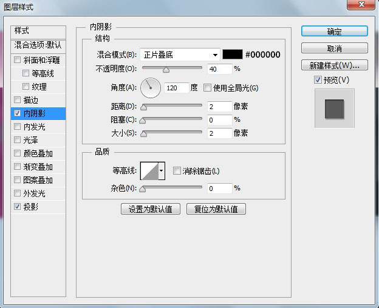
Task: Select the 外发光 style entry
Action: pyautogui.click(x=35, y=193)
